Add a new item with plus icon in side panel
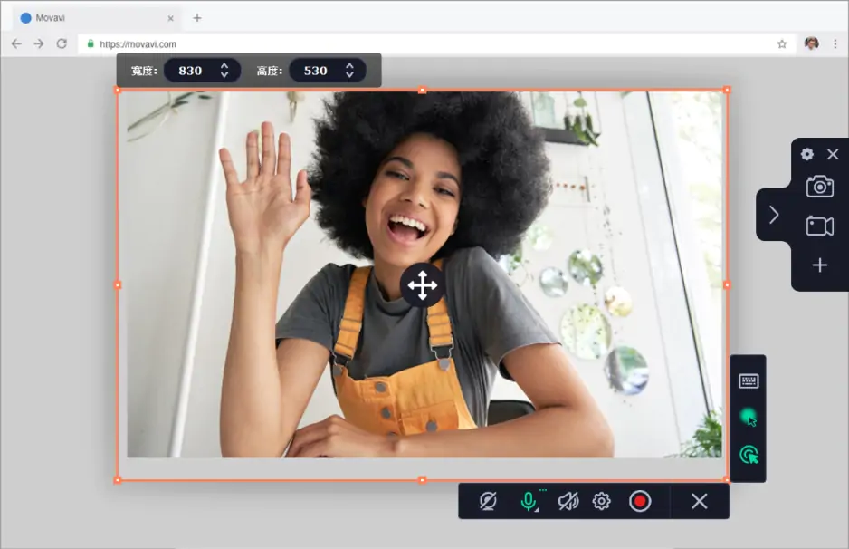The width and height of the screenshot is (849, 549). (820, 265)
